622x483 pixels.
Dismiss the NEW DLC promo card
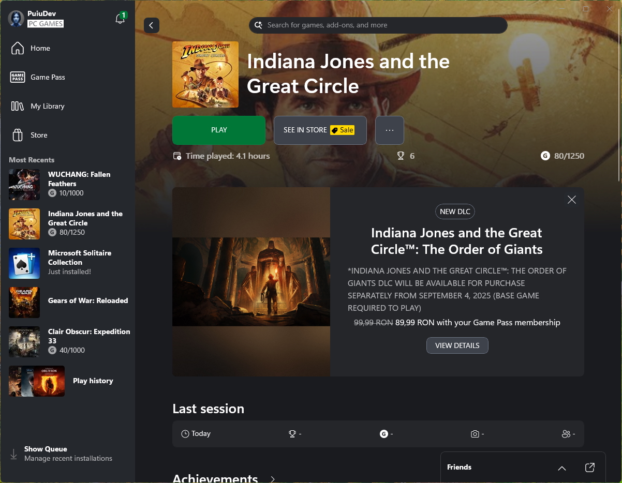tap(571, 200)
